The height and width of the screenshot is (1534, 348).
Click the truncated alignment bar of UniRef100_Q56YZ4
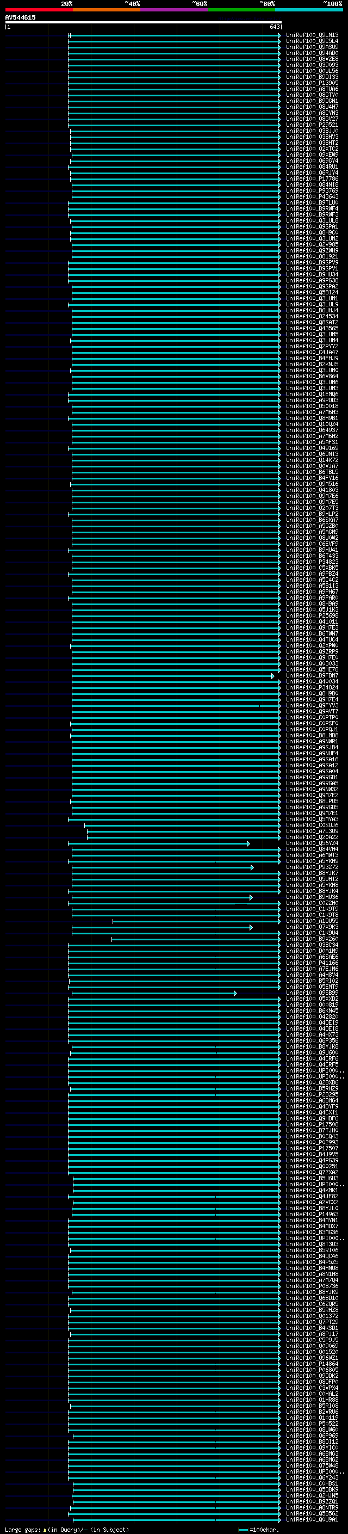tap(159, 844)
